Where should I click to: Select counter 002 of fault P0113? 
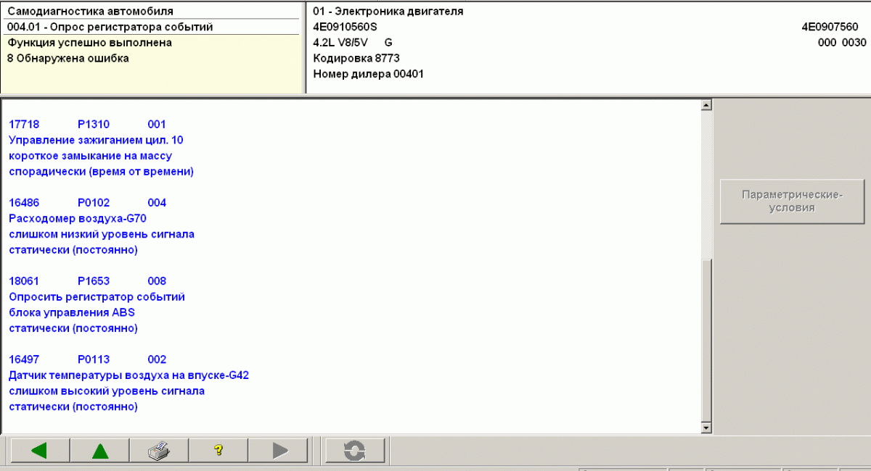pos(157,359)
